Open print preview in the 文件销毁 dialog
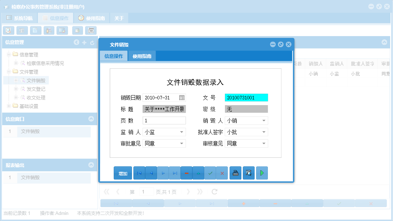393x221 pixels. point(249,173)
